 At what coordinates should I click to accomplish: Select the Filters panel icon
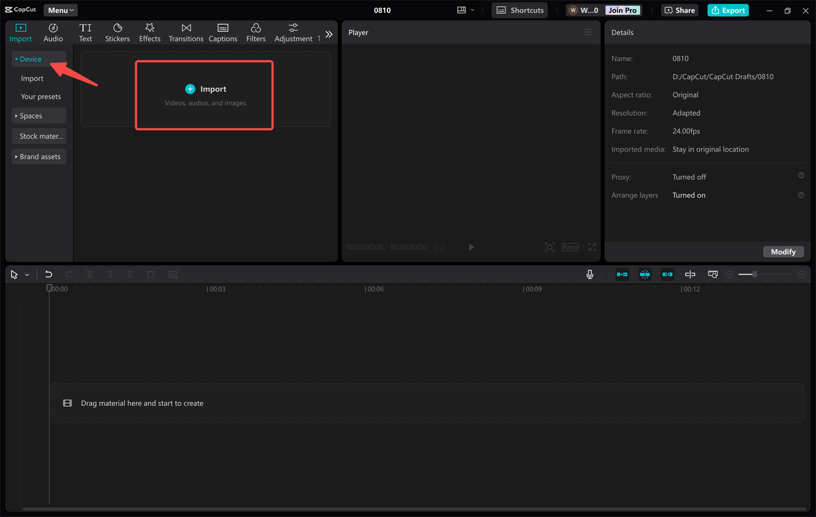[x=255, y=32]
